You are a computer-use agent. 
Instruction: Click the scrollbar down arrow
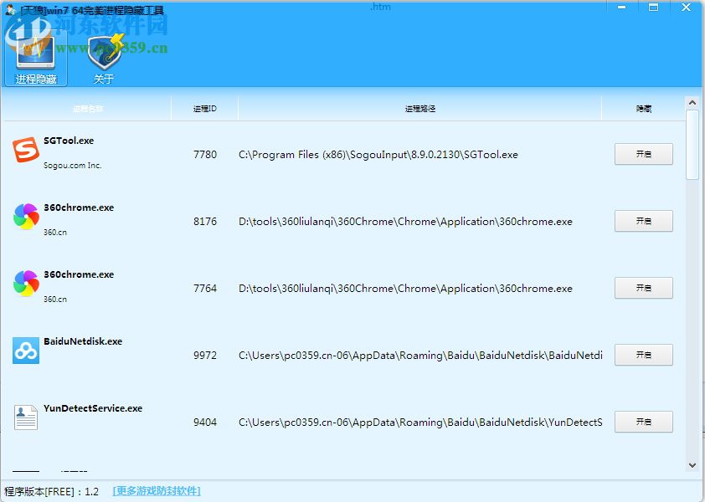pyautogui.click(x=692, y=465)
